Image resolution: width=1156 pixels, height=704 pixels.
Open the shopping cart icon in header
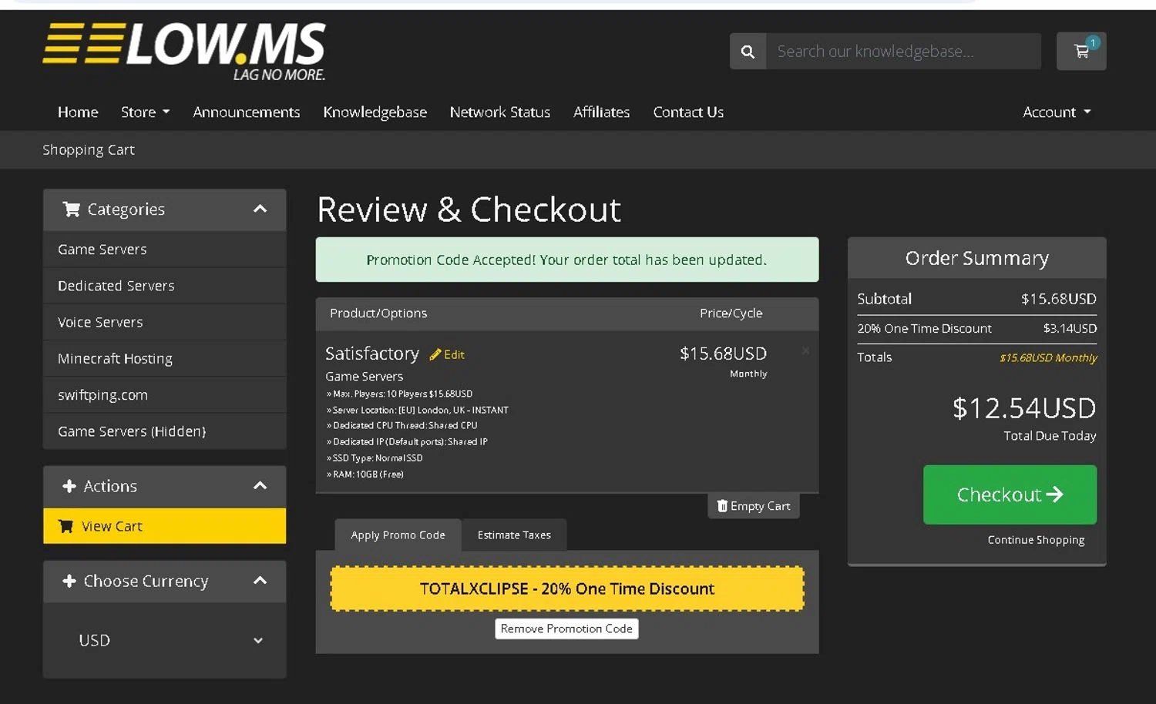[1081, 51]
